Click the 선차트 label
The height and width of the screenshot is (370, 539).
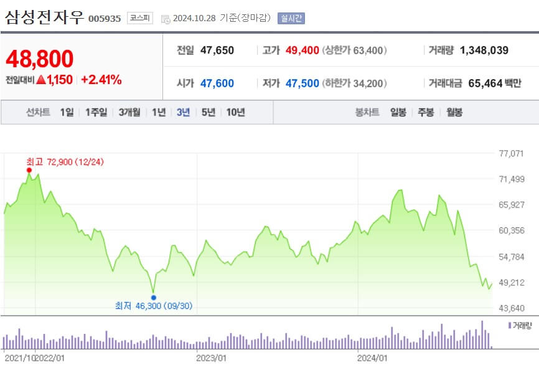coord(38,112)
